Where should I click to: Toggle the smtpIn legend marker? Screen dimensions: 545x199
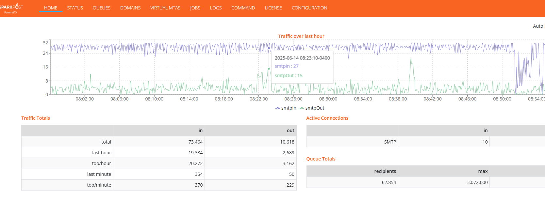[x=278, y=108]
